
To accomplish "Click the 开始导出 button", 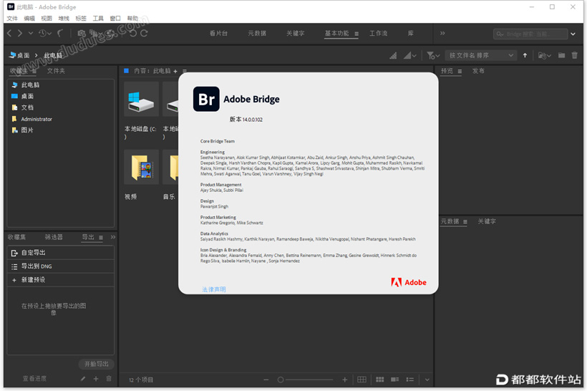I will [x=96, y=364].
